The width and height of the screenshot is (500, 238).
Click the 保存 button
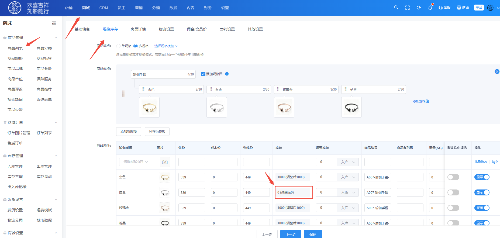(313, 234)
